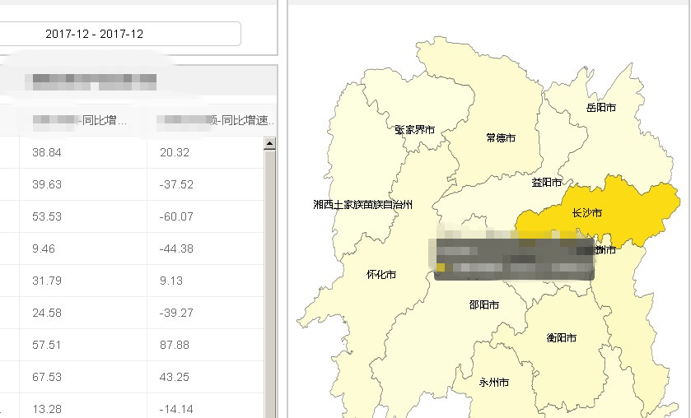Click the cell value 57.51
Image resolution: width=691 pixels, height=418 pixels.
tap(47, 346)
